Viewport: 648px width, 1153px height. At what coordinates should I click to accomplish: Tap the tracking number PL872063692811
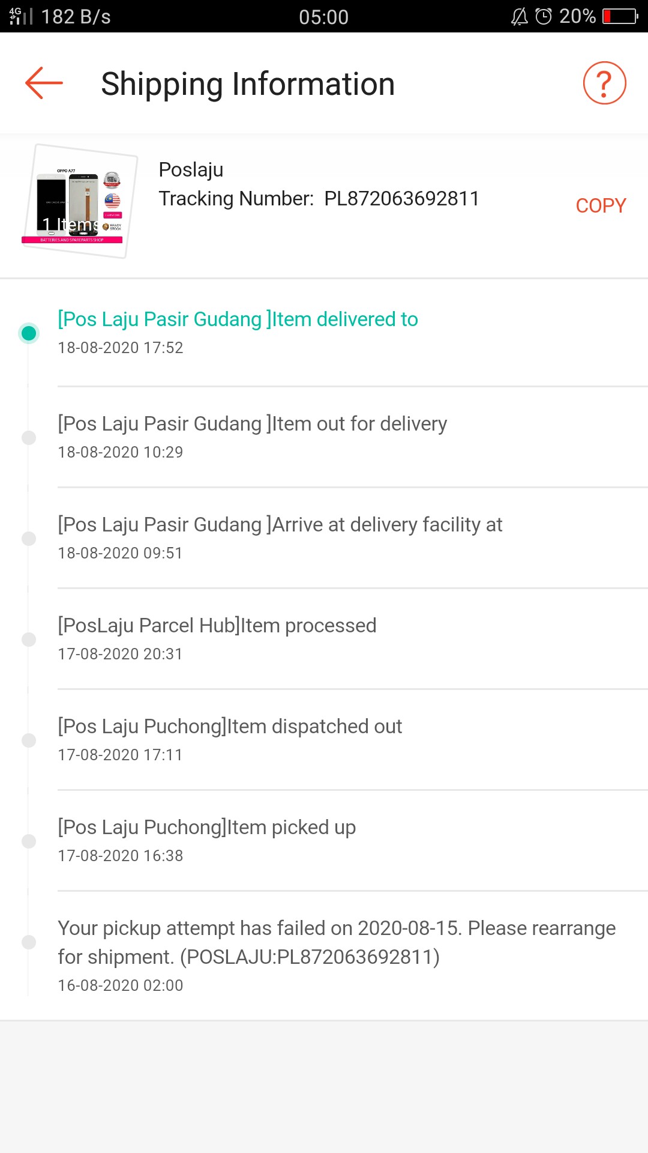click(401, 199)
